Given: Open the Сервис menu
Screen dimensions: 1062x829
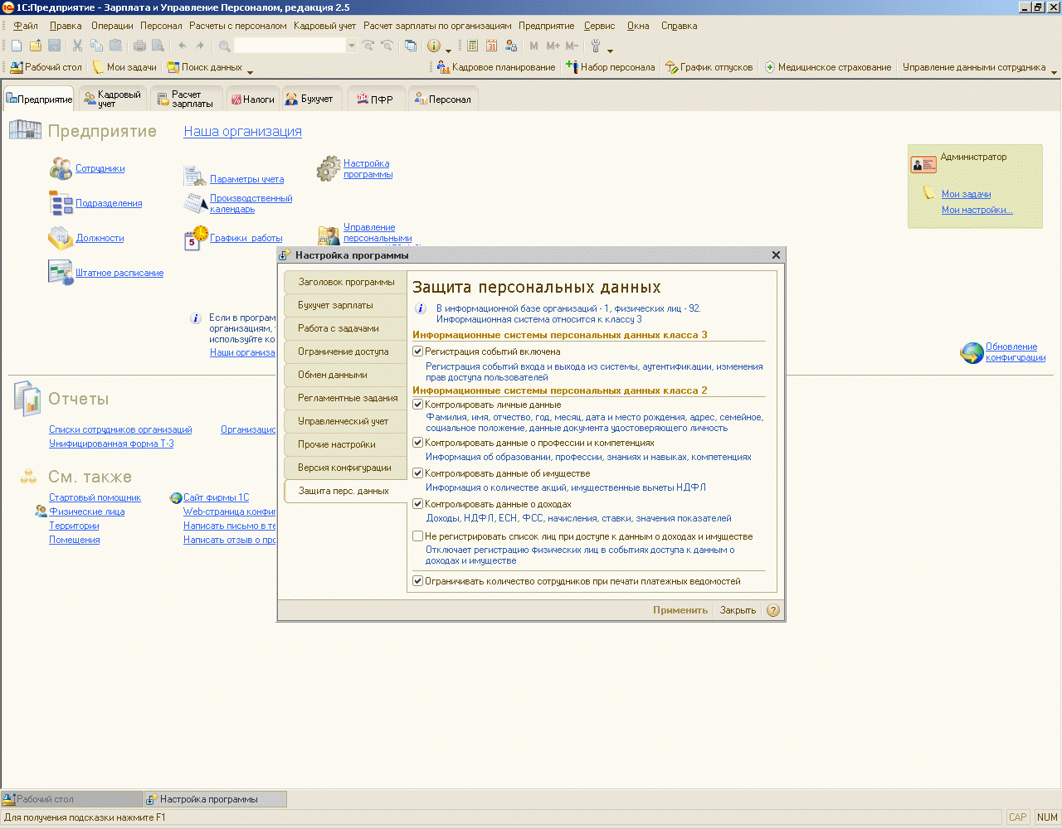Looking at the screenshot, I should pos(600,26).
